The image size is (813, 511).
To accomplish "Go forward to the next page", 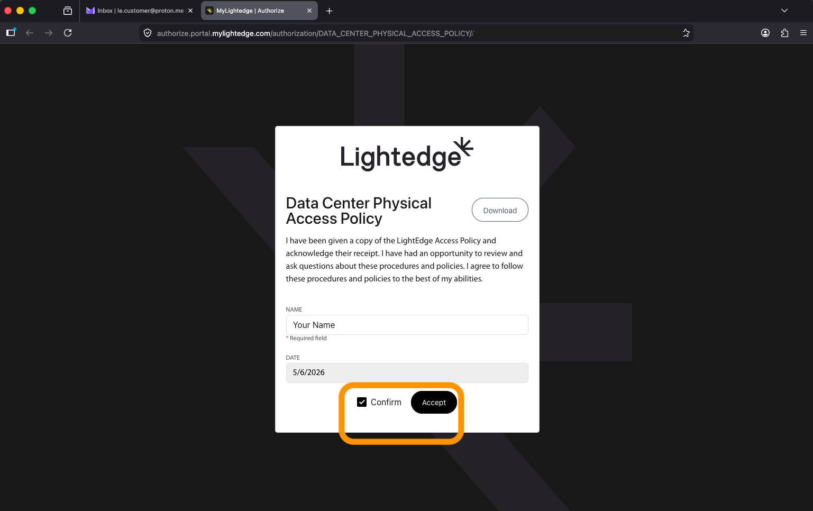I will point(49,33).
